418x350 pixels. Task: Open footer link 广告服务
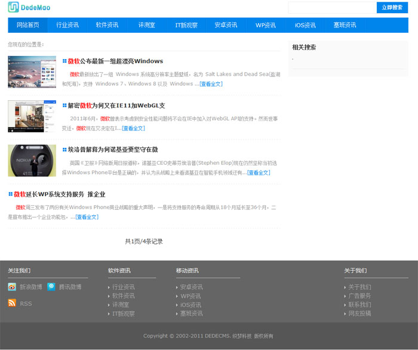(x=359, y=296)
